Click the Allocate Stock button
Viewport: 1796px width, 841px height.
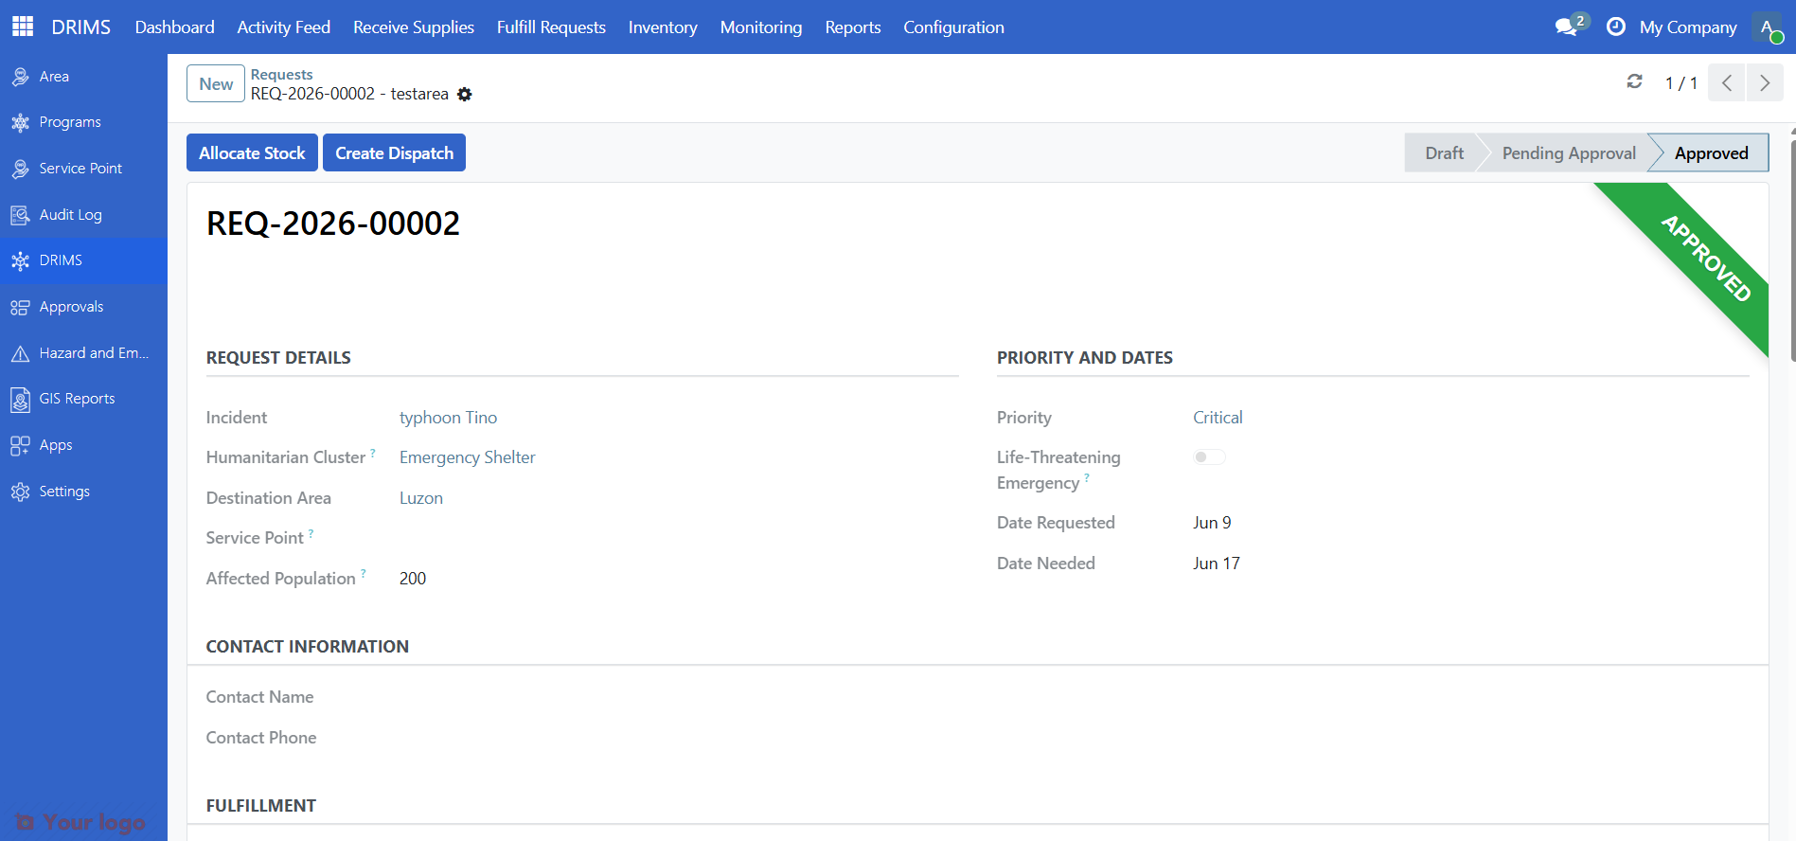(x=252, y=152)
